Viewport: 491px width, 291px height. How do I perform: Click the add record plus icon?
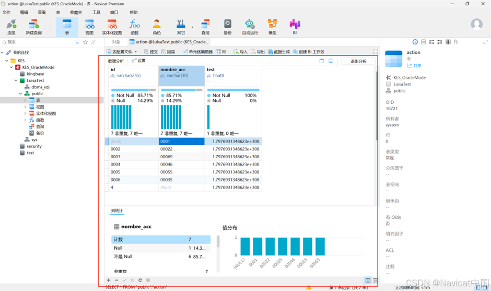pos(109,280)
